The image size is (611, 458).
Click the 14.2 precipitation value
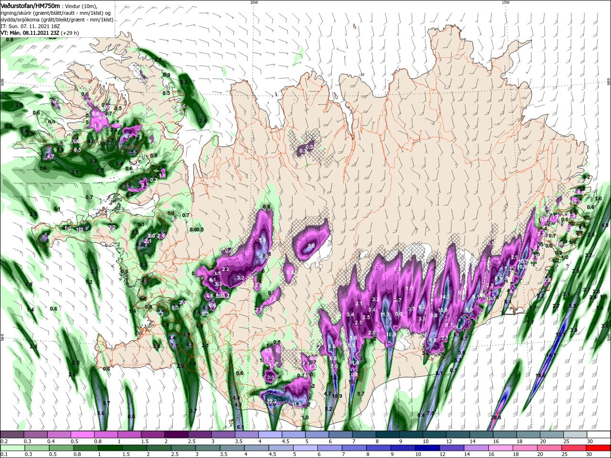tap(445, 296)
